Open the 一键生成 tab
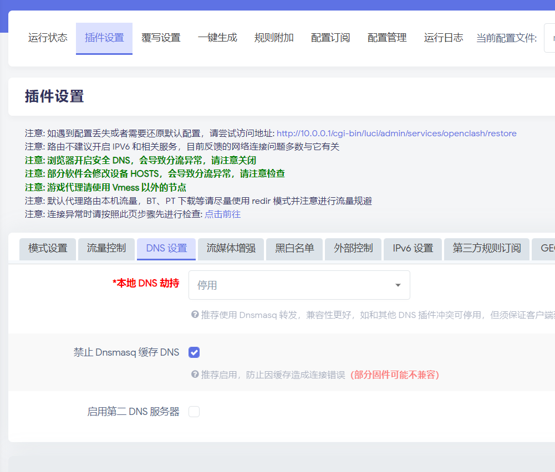The width and height of the screenshot is (555, 472). coord(217,38)
